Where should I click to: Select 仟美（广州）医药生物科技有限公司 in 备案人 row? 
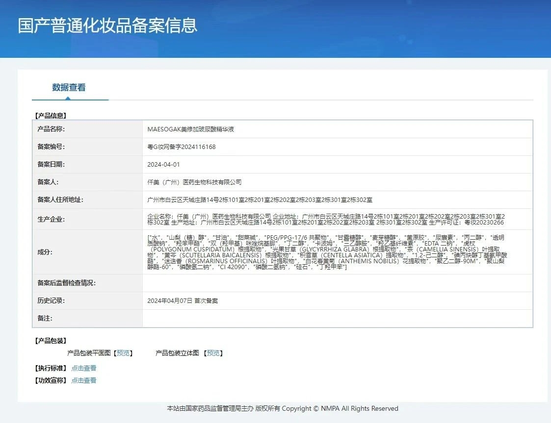pos(194,182)
